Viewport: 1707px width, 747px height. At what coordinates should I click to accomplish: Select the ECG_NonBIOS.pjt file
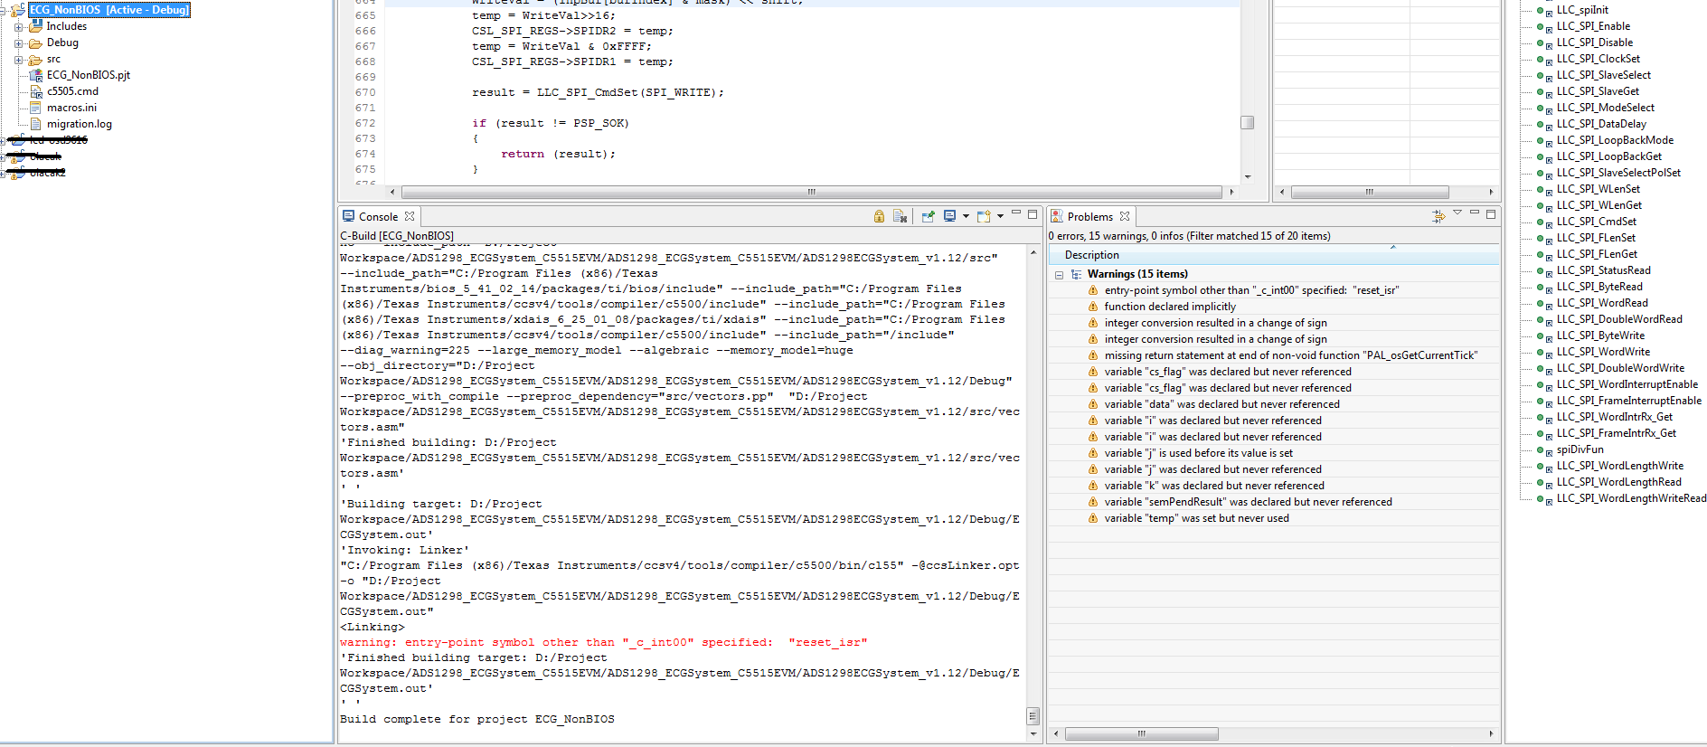(89, 75)
